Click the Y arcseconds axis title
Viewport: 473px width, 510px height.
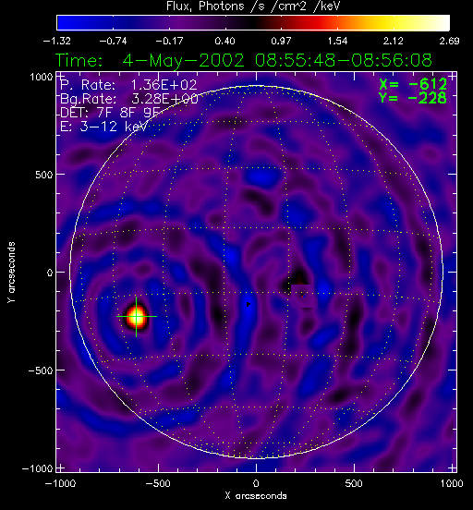point(11,273)
